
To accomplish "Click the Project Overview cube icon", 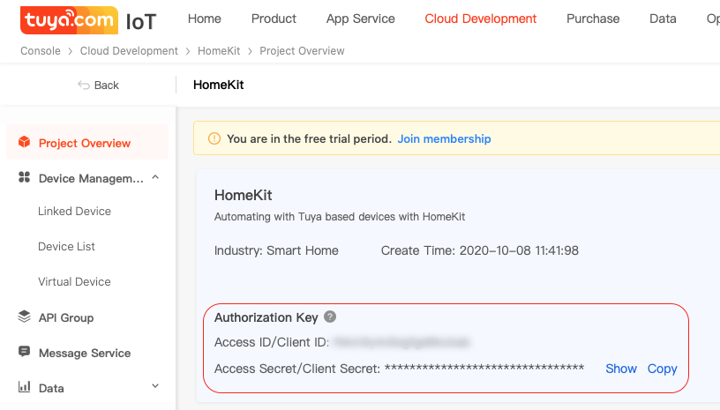I will (25, 142).
